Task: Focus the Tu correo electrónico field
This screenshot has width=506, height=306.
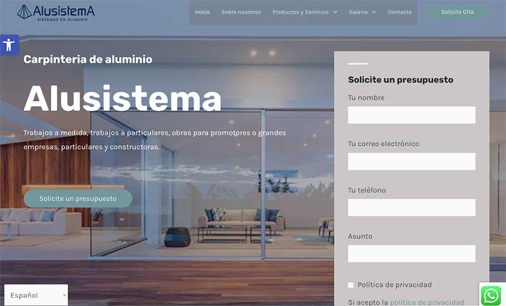Action: [412, 162]
